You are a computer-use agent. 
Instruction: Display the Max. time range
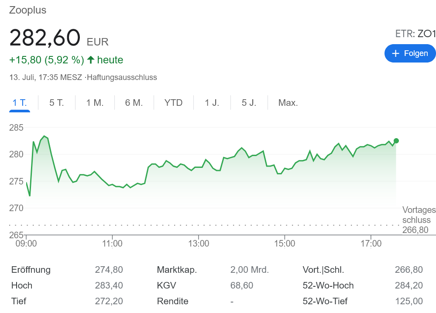tap(288, 103)
